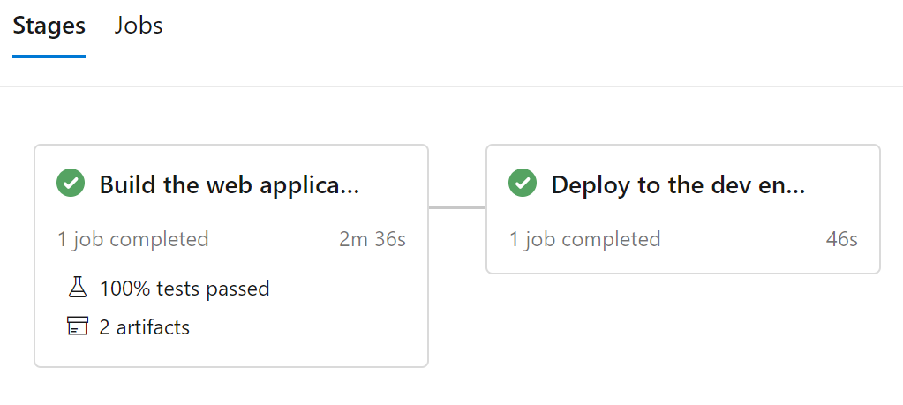Click the Deploy stage green success checkmark
The height and width of the screenshot is (405, 903).
[523, 184]
